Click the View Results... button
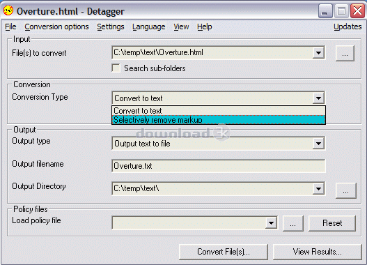The width and height of the screenshot is (367, 265). (x=317, y=252)
